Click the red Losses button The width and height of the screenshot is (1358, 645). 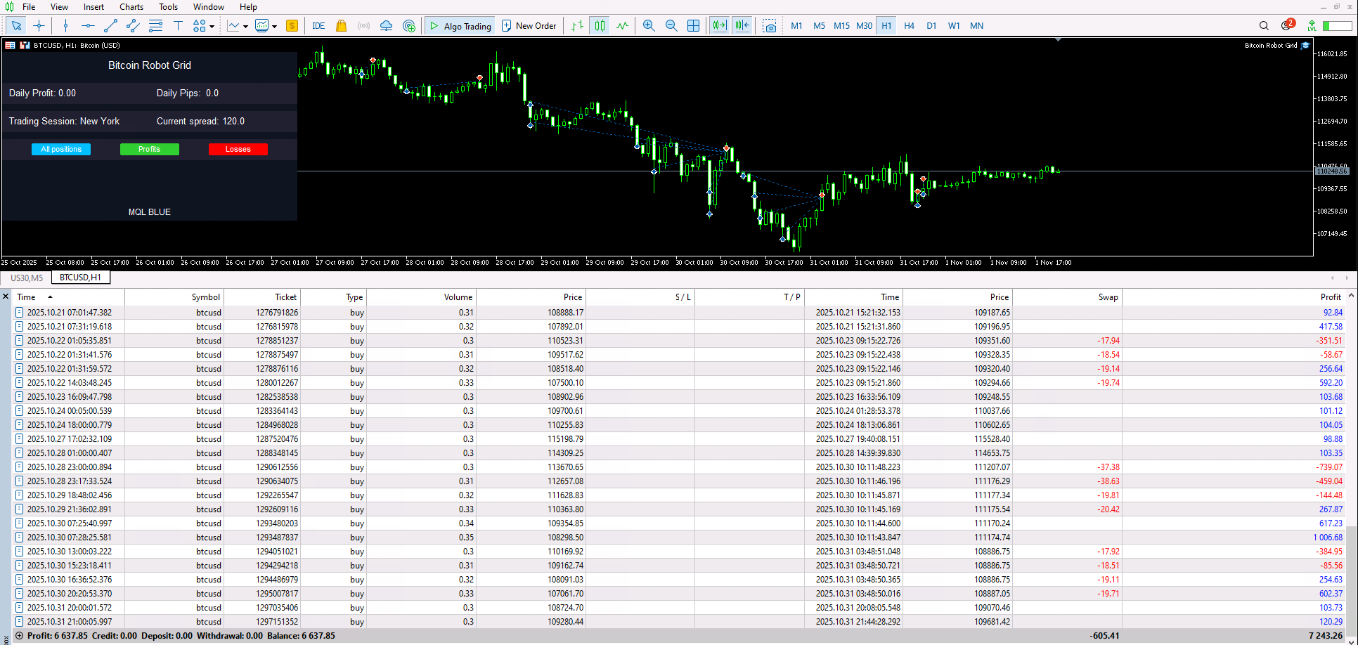point(238,149)
